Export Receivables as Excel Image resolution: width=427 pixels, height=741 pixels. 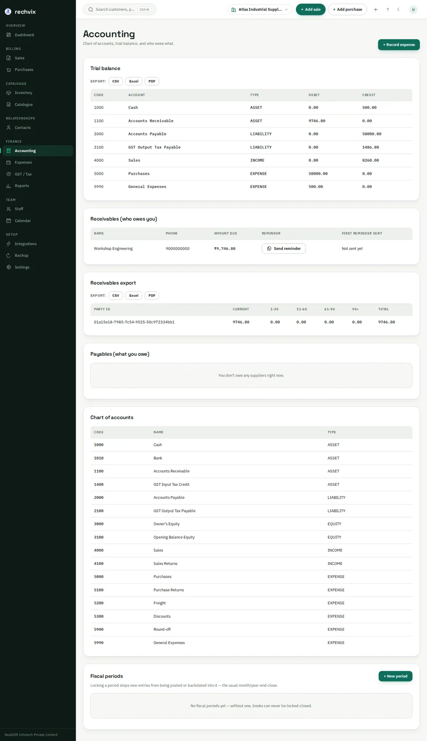[x=134, y=296]
